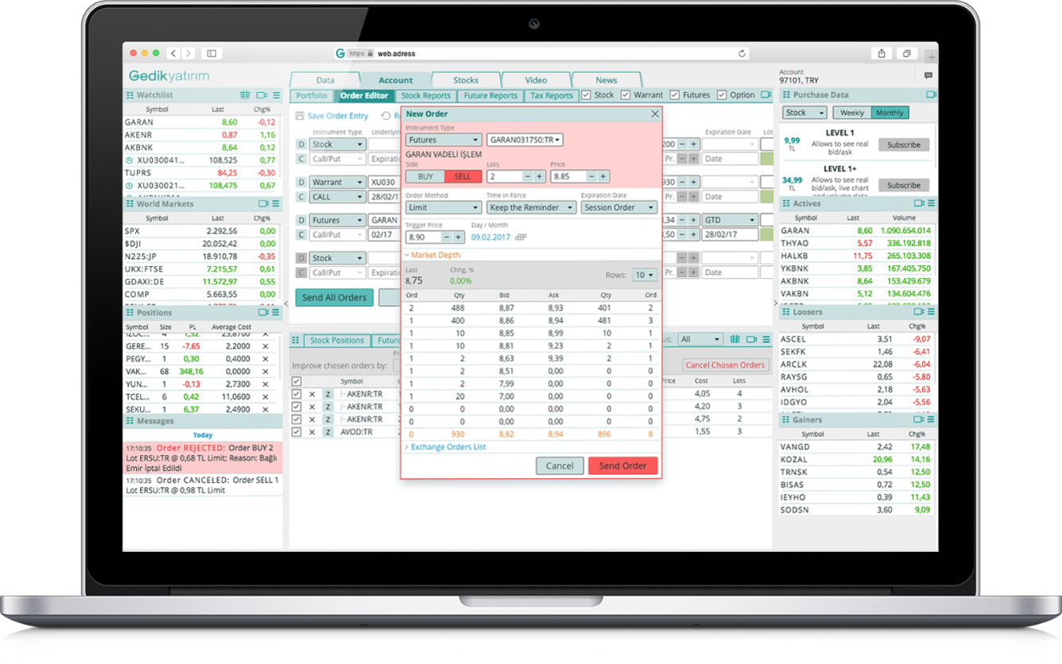This screenshot has width=1062, height=664.
Task: Click the Cancel Chosen Orders button
Action: point(726,365)
